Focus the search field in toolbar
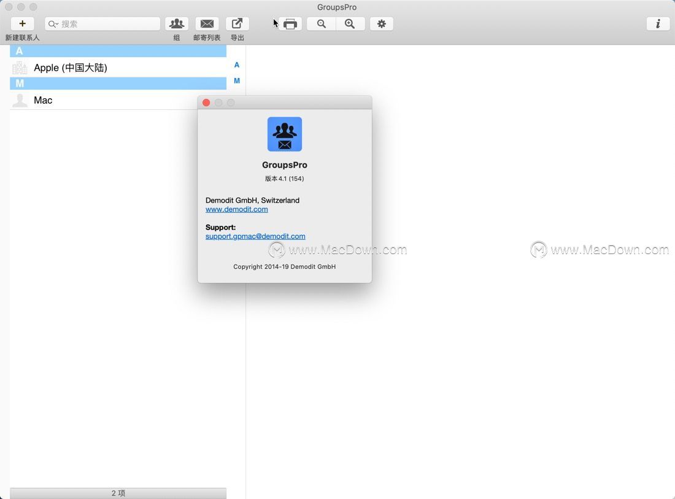The width and height of the screenshot is (675, 499). 102,24
